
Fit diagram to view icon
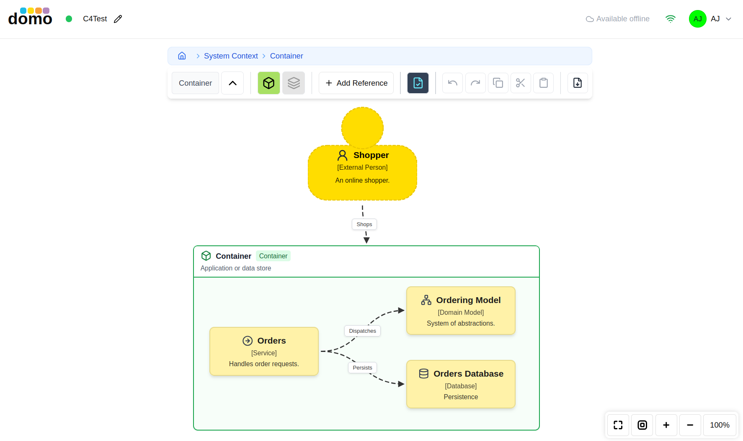(642, 425)
